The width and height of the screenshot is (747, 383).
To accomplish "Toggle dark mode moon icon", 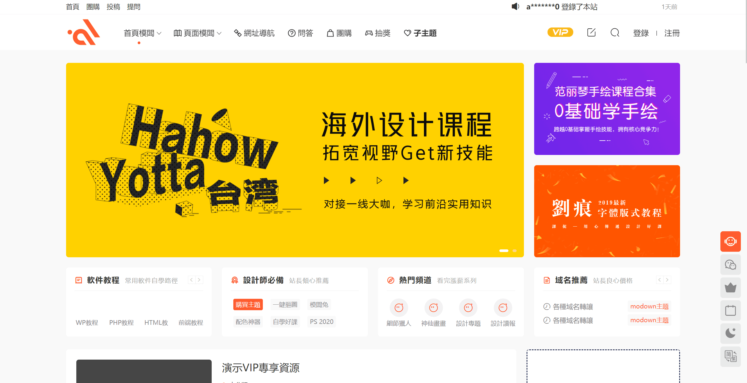I will [x=730, y=334].
